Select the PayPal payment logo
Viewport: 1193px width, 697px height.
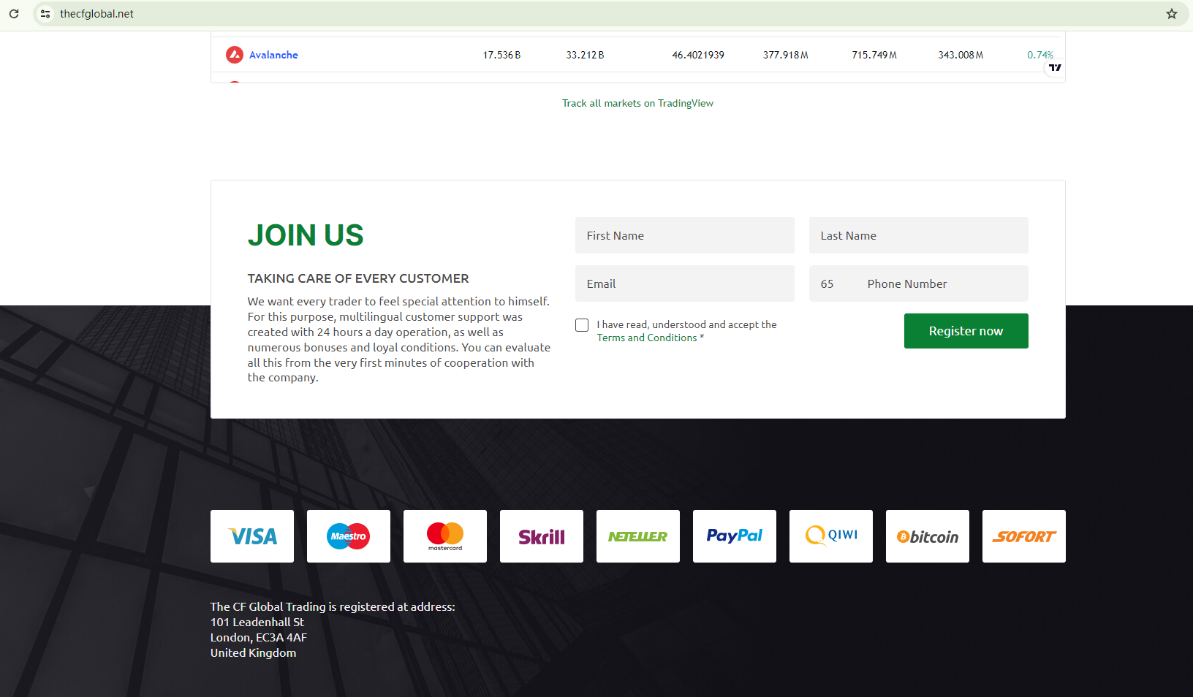(x=735, y=536)
